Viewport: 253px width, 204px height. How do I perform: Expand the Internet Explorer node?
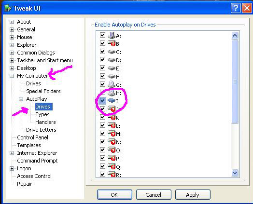pos(12,153)
